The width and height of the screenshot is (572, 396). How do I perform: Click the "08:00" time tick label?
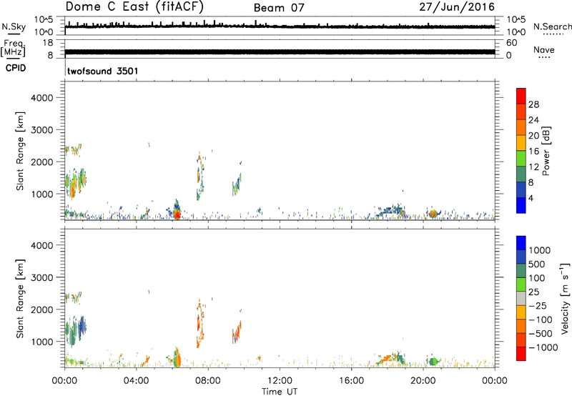click(x=208, y=381)
